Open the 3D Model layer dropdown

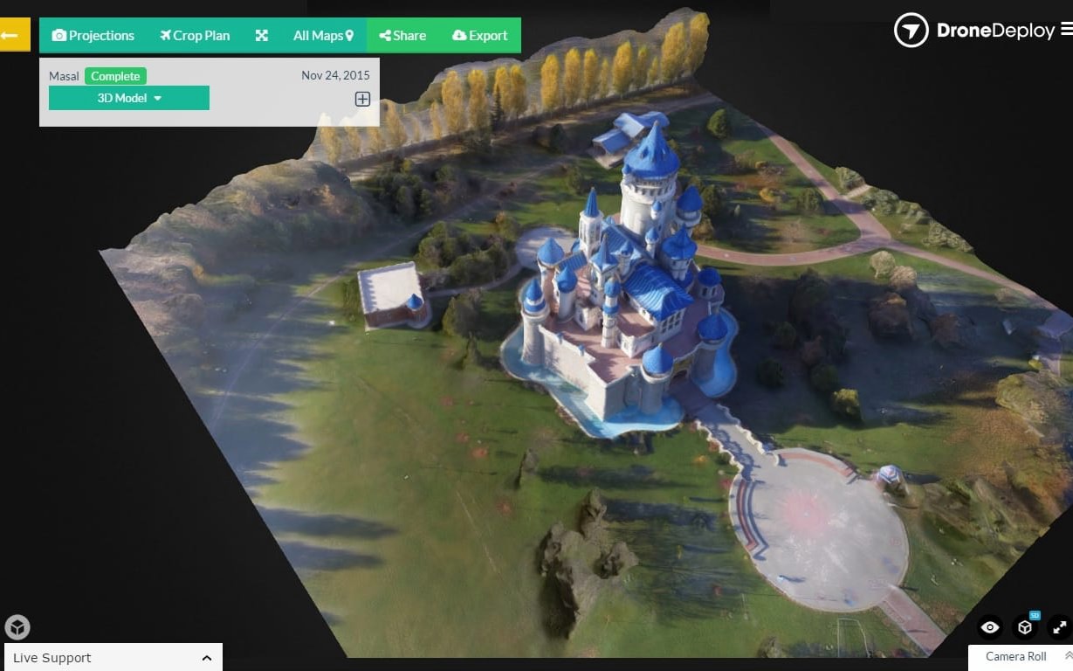pyautogui.click(x=129, y=98)
